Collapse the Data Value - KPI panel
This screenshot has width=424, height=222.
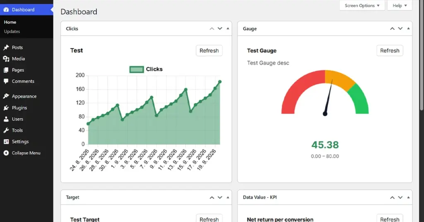point(408,198)
